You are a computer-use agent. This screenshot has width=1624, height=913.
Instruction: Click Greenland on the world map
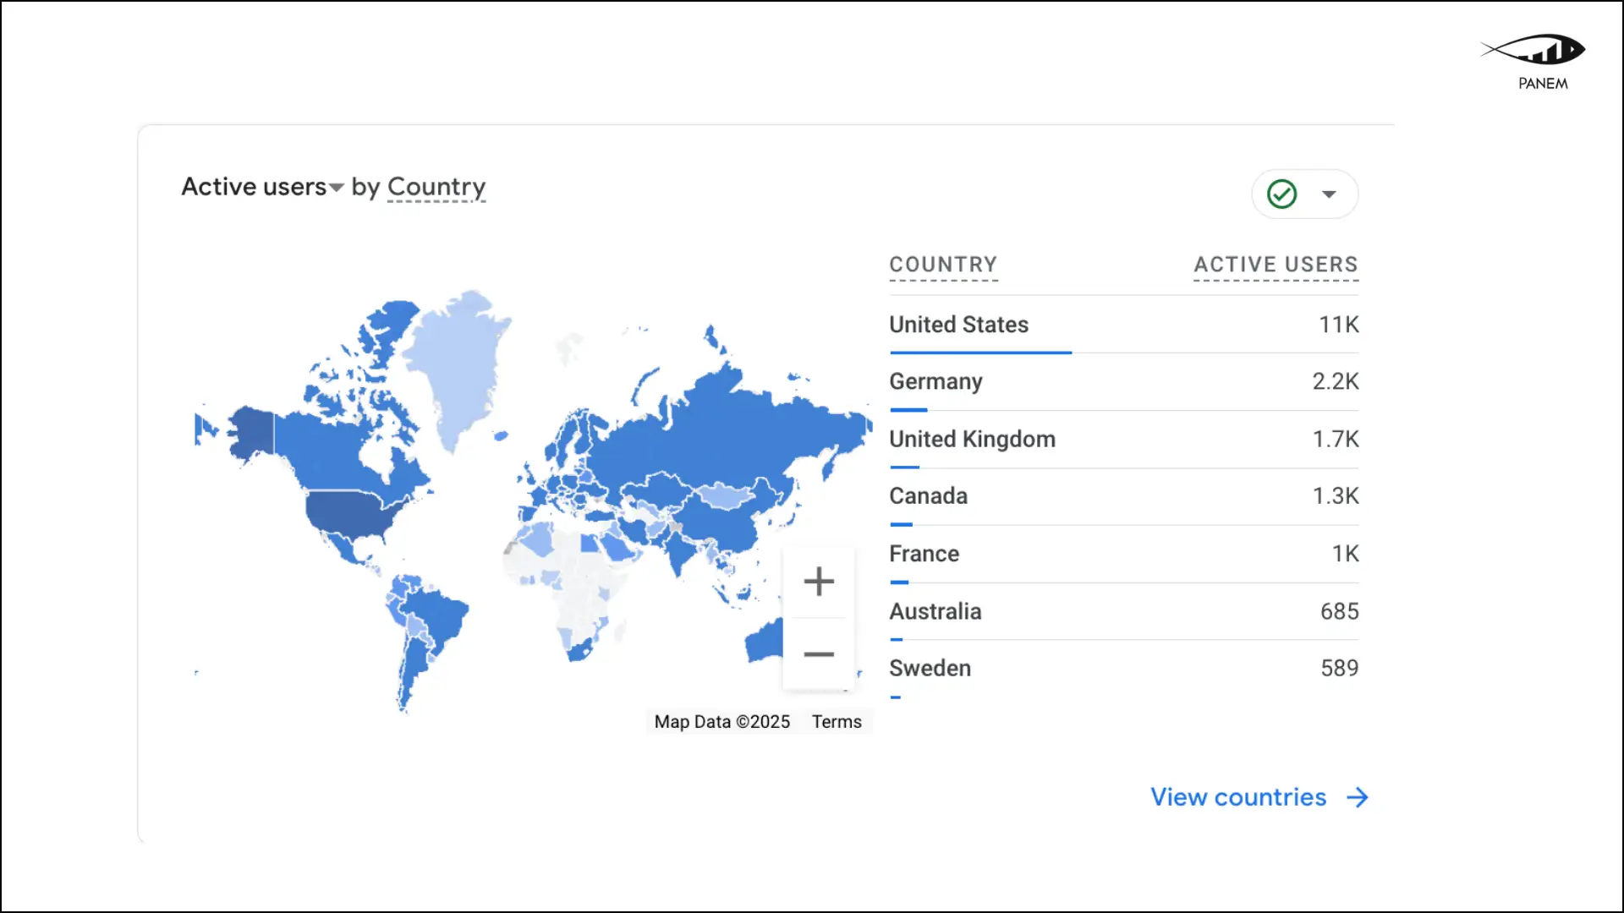tap(457, 364)
